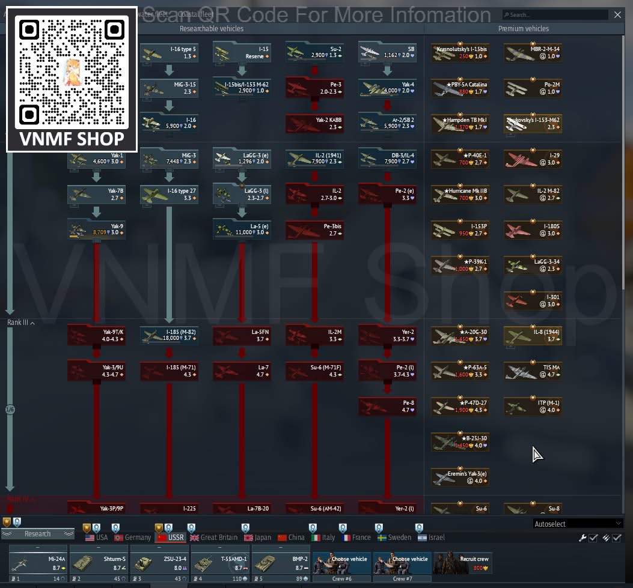Select premium I-301 card
This screenshot has width=633, height=588.
(x=533, y=300)
